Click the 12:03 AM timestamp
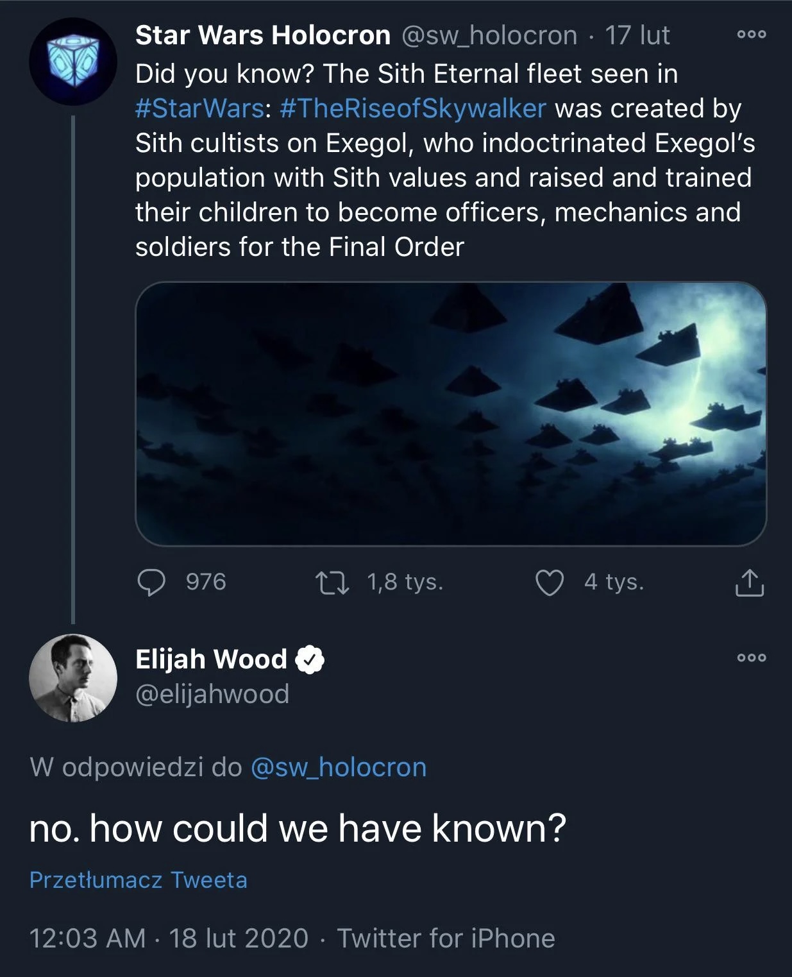The width and height of the screenshot is (792, 977). [x=87, y=938]
